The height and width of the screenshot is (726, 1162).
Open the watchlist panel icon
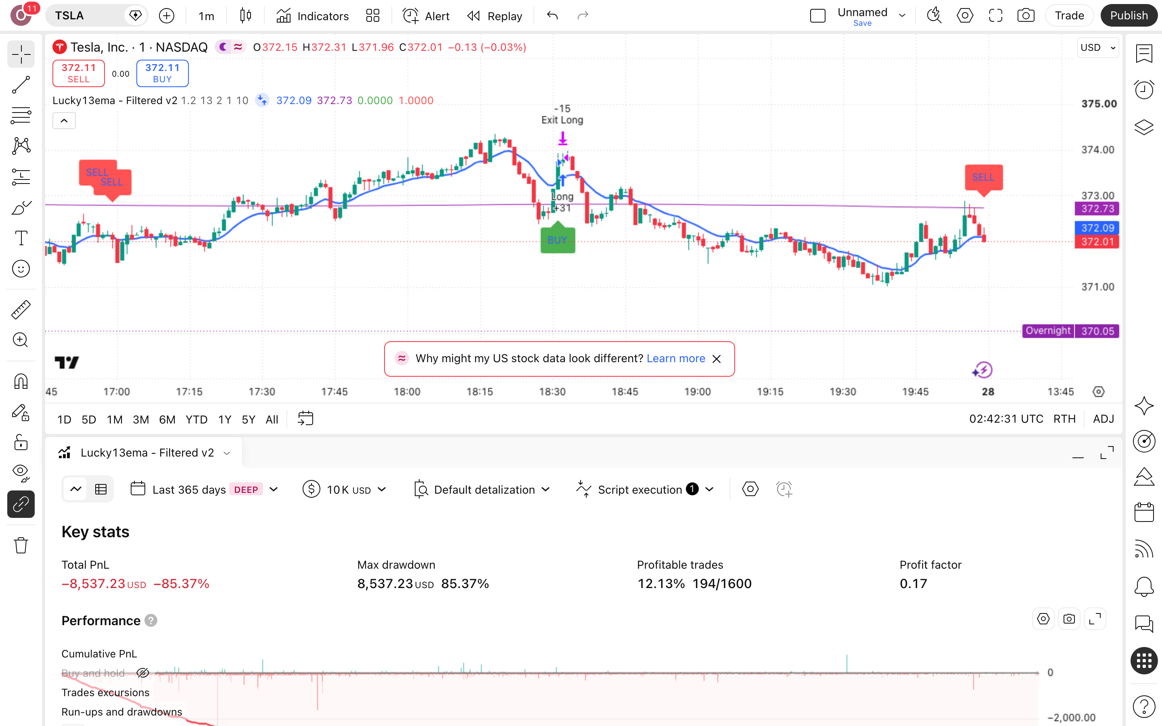(x=1144, y=53)
